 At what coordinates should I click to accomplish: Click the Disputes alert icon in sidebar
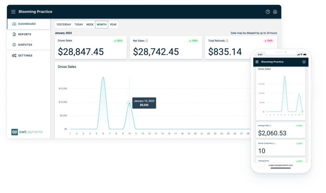coord(14,45)
